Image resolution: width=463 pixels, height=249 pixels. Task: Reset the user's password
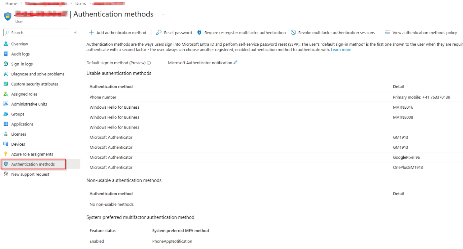(173, 33)
